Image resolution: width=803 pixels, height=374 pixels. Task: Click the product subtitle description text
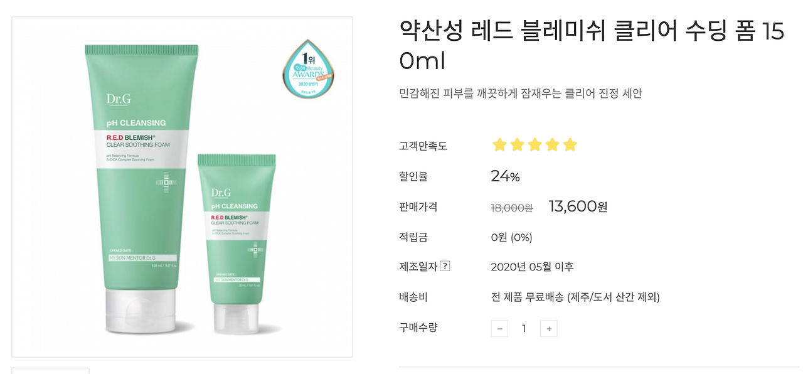[521, 93]
